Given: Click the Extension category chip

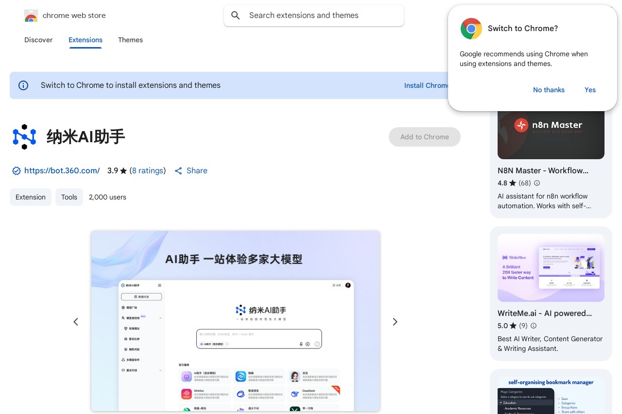Looking at the screenshot, I should [x=31, y=197].
